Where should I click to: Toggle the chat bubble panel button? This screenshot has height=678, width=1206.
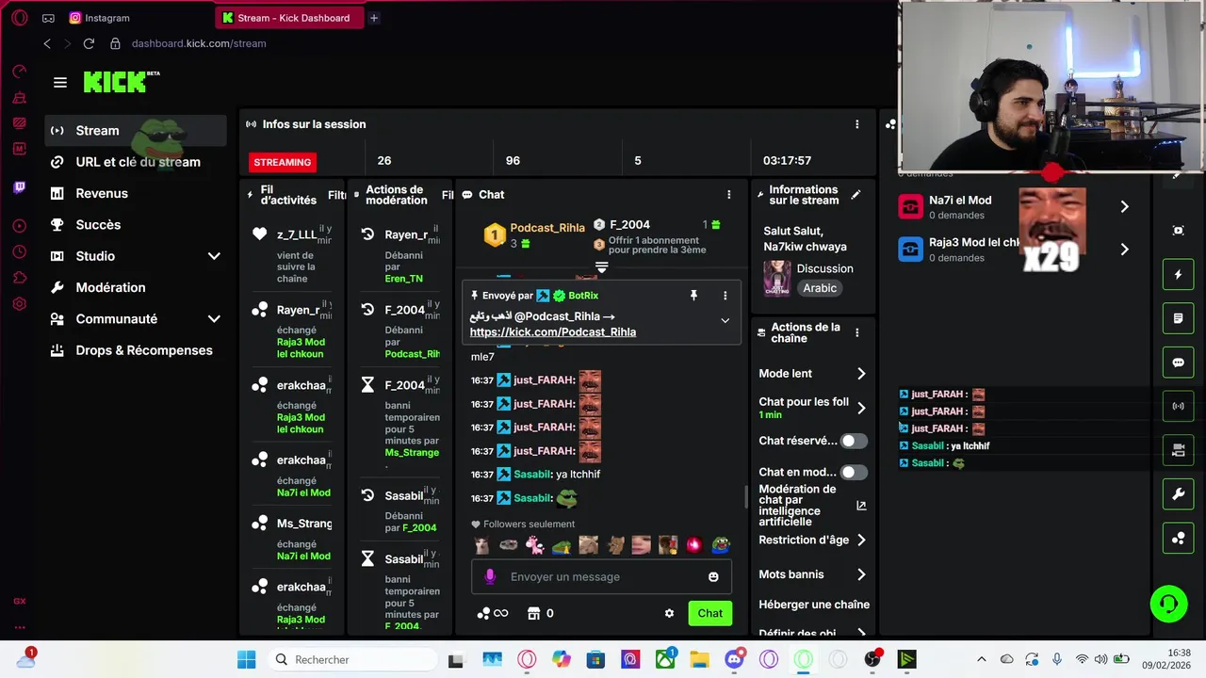point(1178,363)
